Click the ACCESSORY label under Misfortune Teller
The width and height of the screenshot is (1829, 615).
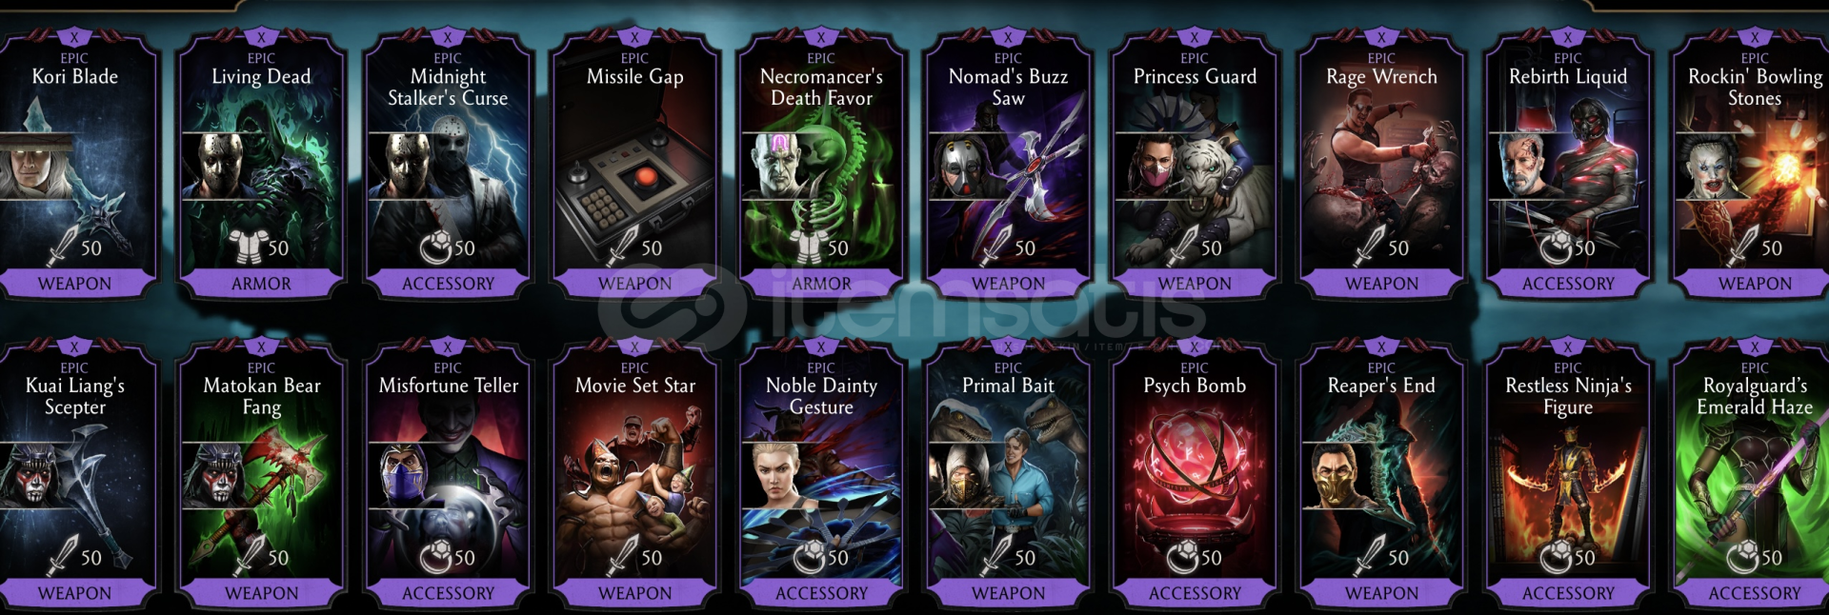click(x=448, y=593)
